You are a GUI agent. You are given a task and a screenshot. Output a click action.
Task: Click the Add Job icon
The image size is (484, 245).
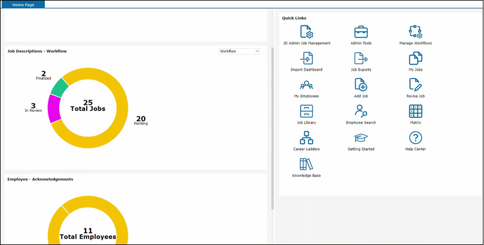tap(361, 85)
